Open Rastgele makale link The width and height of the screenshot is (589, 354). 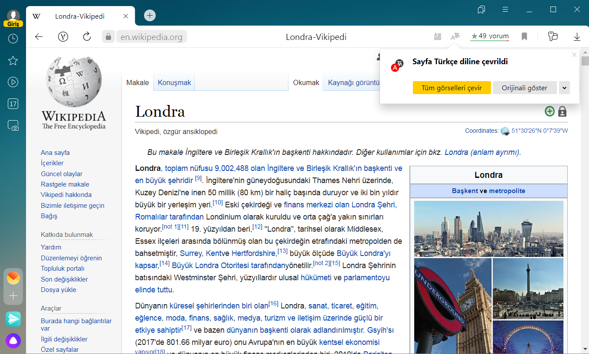(x=65, y=184)
